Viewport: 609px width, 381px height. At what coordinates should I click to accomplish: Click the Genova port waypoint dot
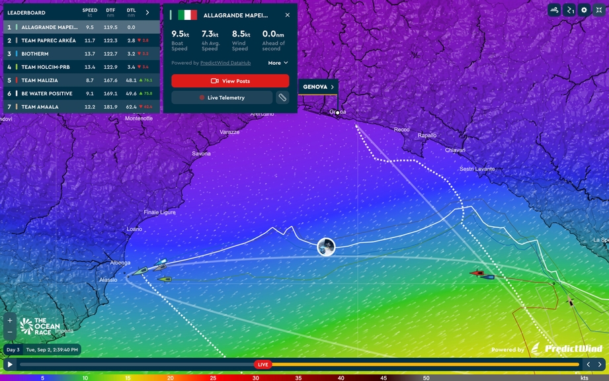337,112
